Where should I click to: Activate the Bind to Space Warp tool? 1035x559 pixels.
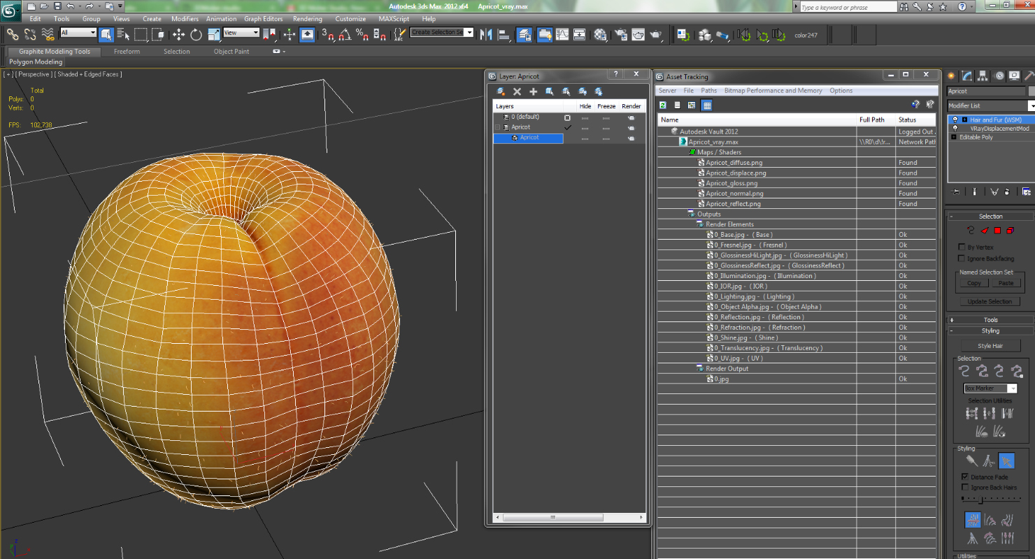pos(48,34)
